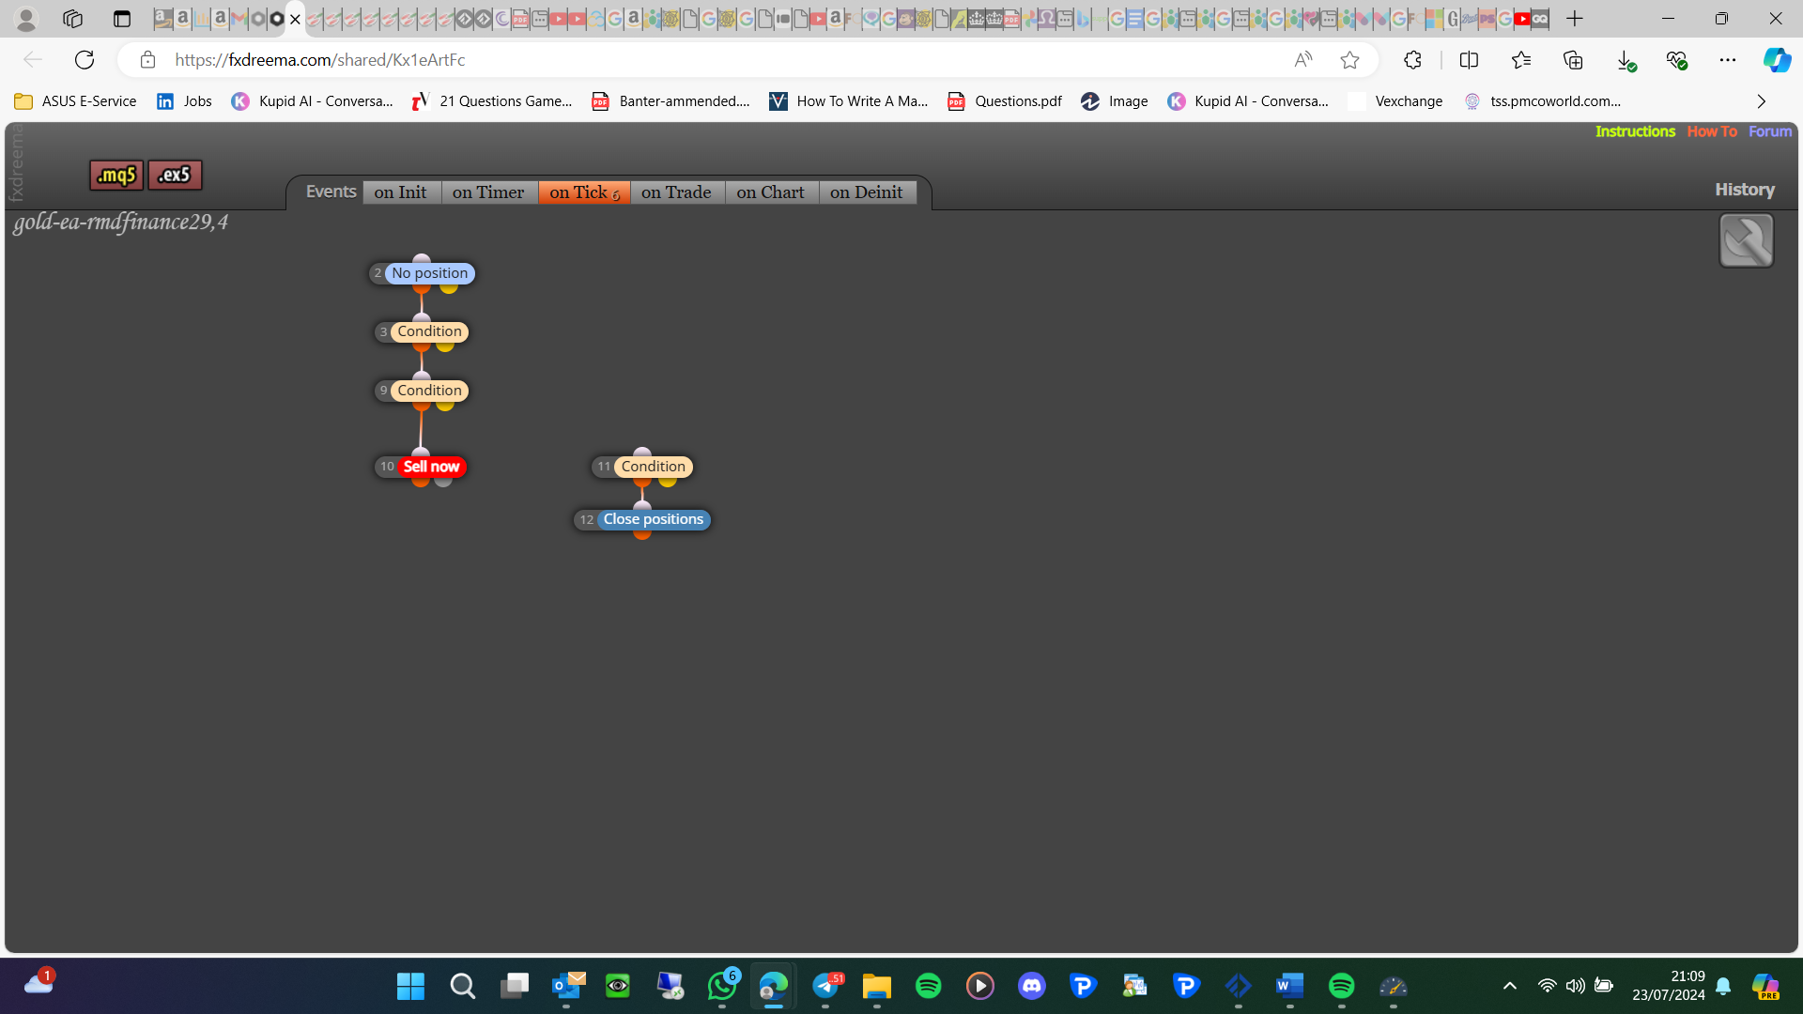Expand hidden system tray icons
Viewport: 1803px width, 1014px height.
(x=1509, y=986)
